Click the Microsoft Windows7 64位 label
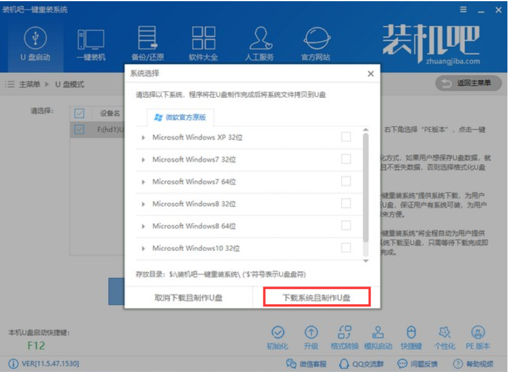 pos(194,182)
